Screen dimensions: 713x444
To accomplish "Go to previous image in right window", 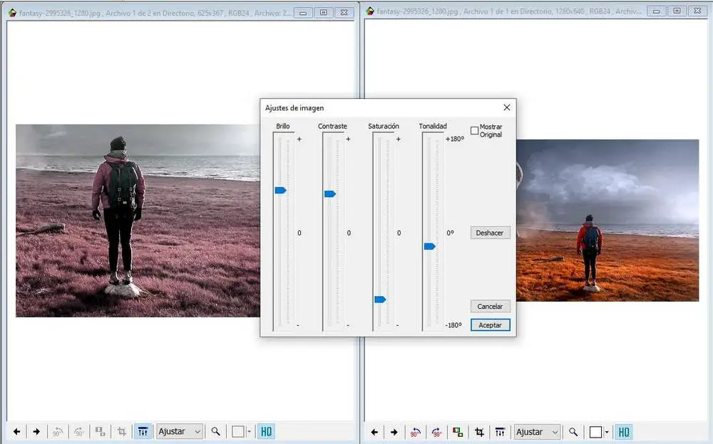I will [x=374, y=432].
